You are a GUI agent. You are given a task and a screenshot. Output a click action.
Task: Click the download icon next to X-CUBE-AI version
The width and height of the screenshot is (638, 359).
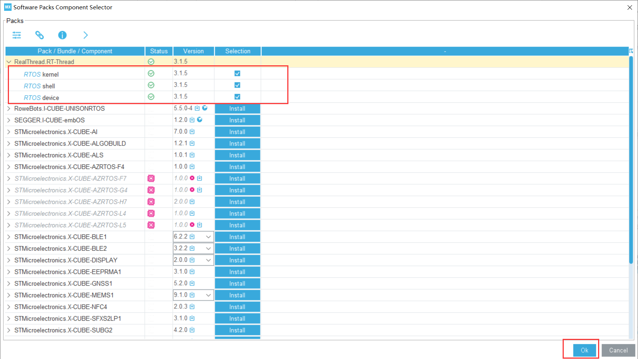pos(192,131)
